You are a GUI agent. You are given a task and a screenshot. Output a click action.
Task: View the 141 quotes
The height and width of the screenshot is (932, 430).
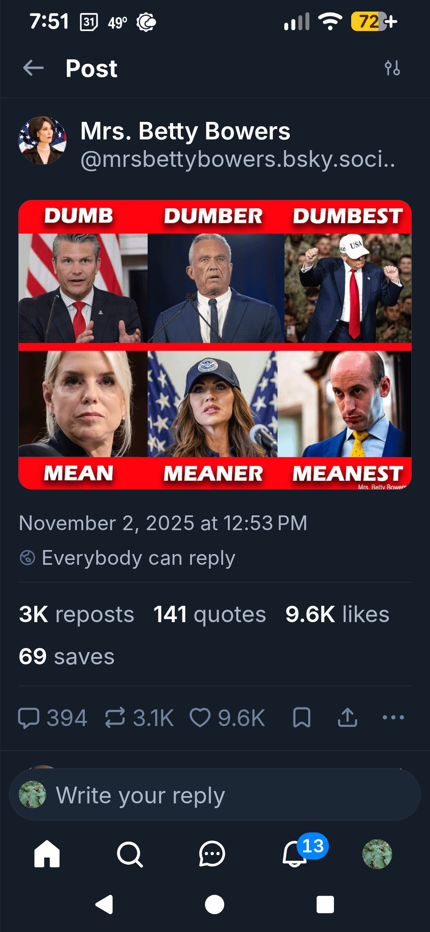pyautogui.click(x=209, y=614)
